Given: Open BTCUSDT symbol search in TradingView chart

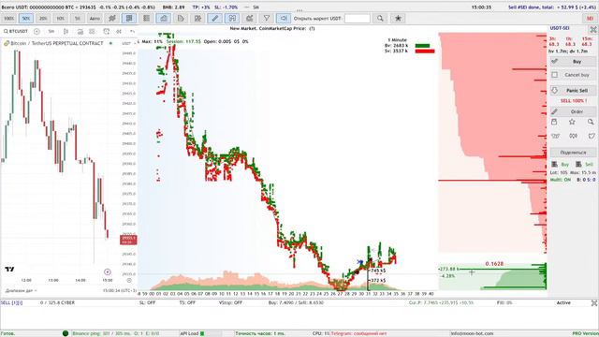Looking at the screenshot, I should coord(16,31).
